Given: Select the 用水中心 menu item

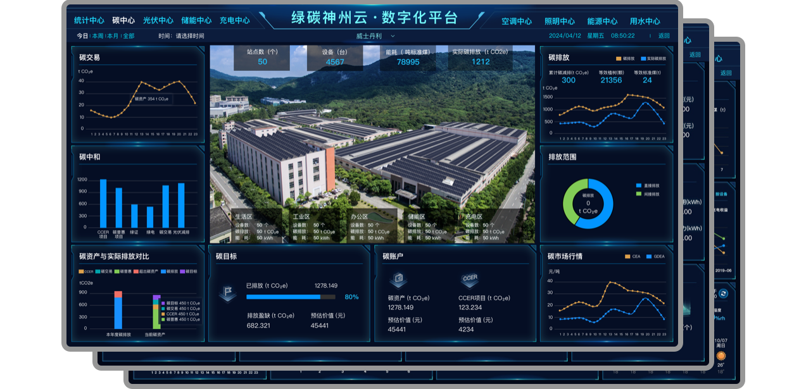Looking at the screenshot, I should tap(645, 20).
